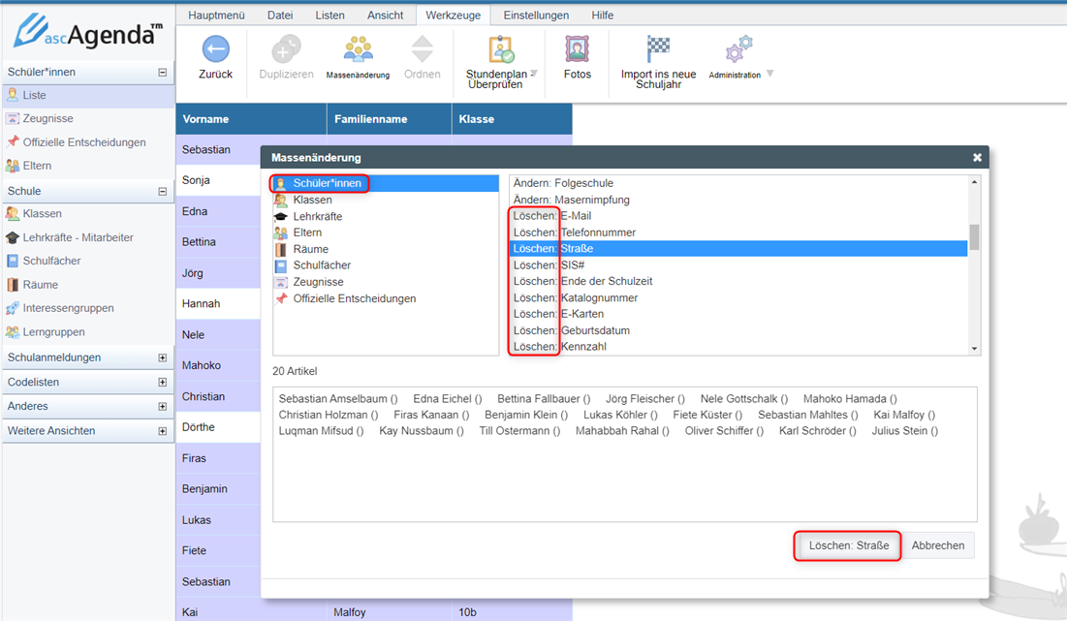Screen dimensions: 1067x621
Task: Select the Löschen: SIS# action
Action: [x=739, y=265]
